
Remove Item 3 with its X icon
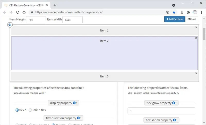196,73
